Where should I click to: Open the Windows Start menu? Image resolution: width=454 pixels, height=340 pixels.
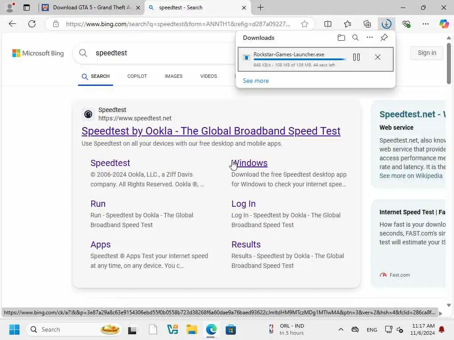tap(14, 329)
